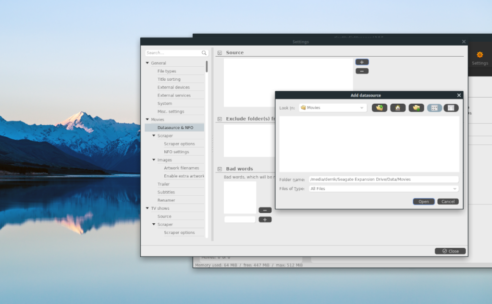This screenshot has width=492, height=304.
Task: Cancel the Add datasource dialog
Action: tap(447, 201)
